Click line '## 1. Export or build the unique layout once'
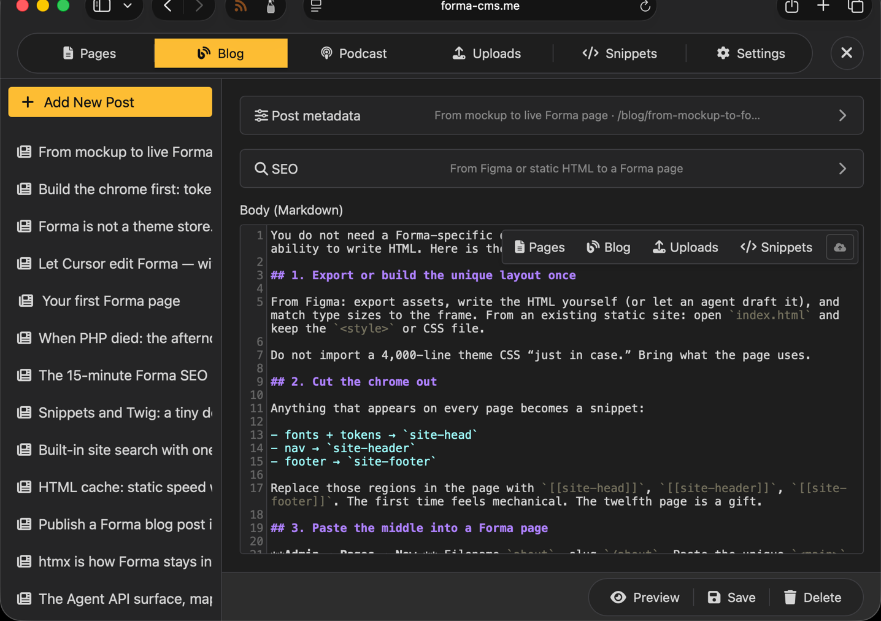Viewport: 881px width, 621px height. (423, 276)
